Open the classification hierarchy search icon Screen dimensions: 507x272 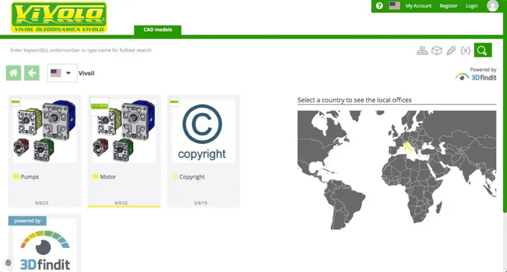pos(422,51)
